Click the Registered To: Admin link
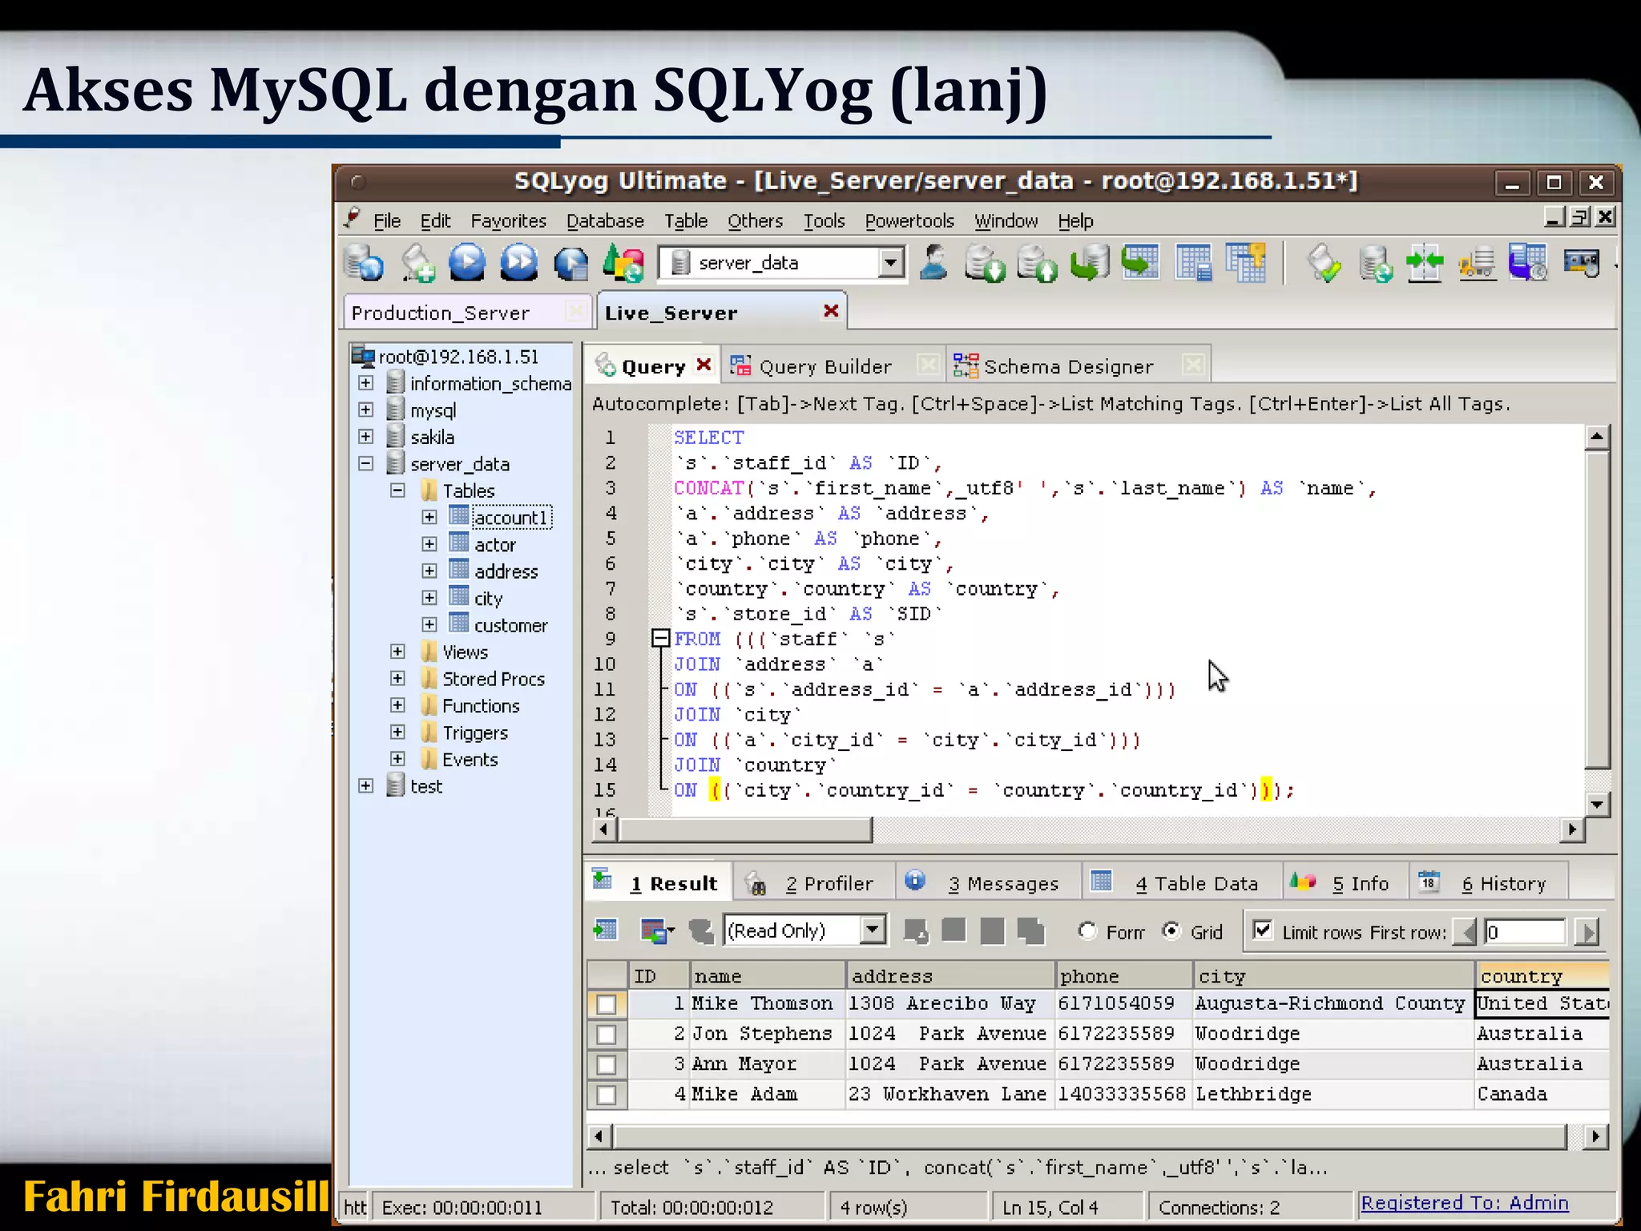Image resolution: width=1641 pixels, height=1231 pixels. point(1464,1203)
